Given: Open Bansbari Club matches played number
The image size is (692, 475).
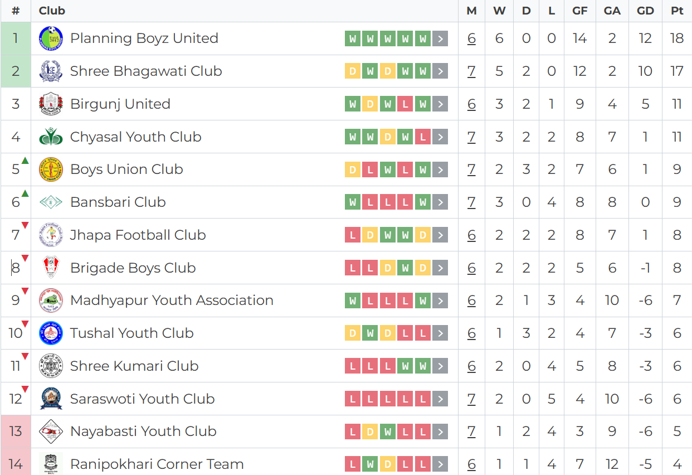Looking at the screenshot, I should (x=471, y=202).
